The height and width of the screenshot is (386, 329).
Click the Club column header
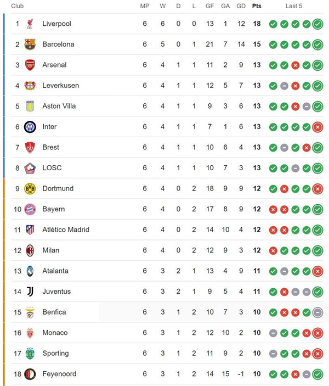click(17, 6)
